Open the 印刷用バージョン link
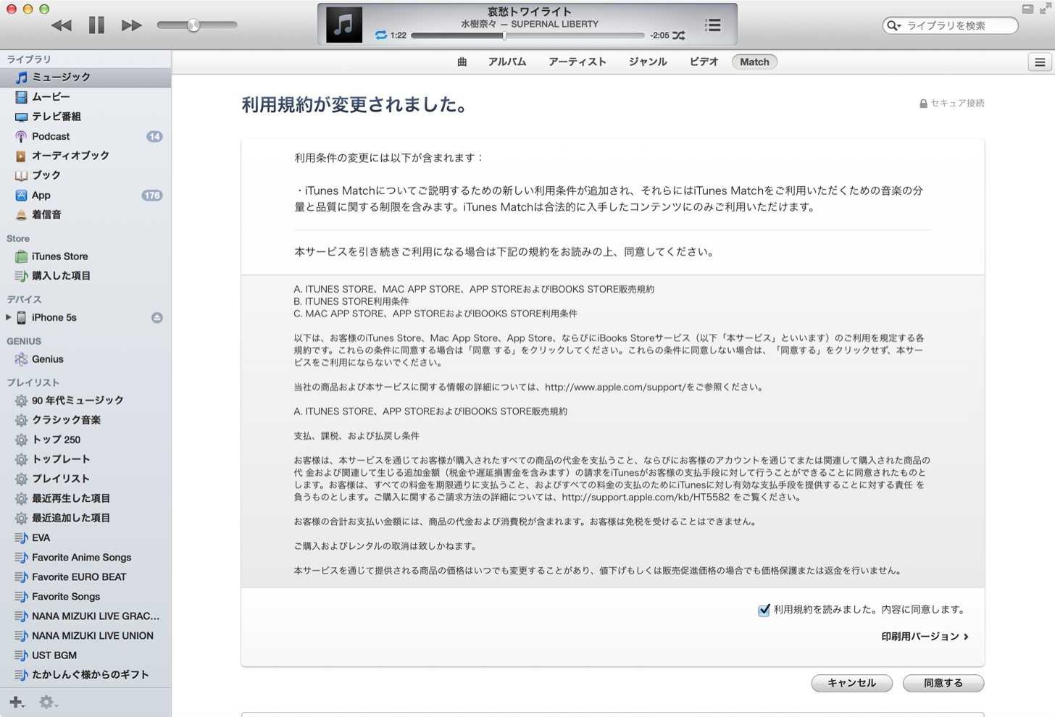1055x717 pixels. tap(925, 637)
